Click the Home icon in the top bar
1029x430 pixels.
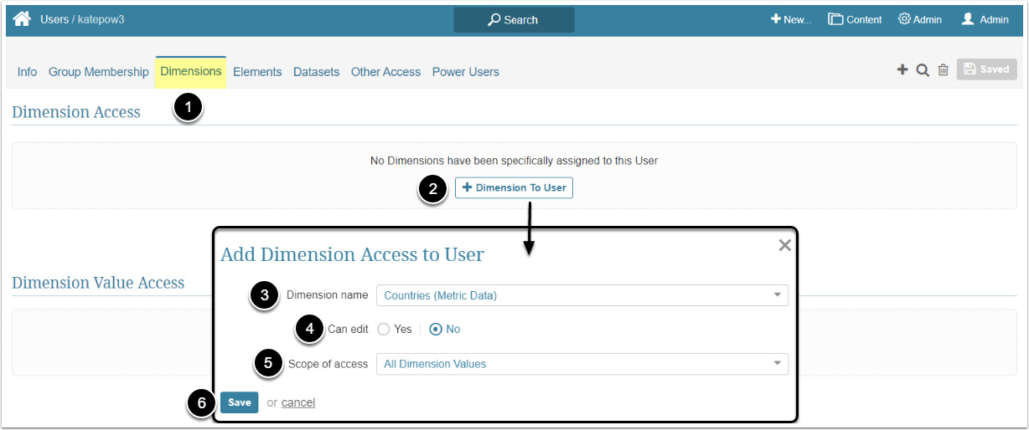tap(22, 19)
